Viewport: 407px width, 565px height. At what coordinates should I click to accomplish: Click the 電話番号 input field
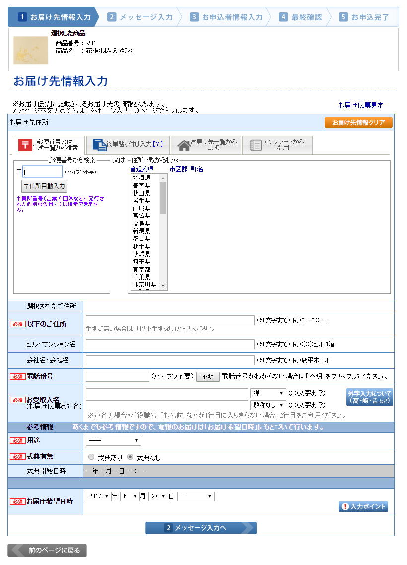coord(117,377)
